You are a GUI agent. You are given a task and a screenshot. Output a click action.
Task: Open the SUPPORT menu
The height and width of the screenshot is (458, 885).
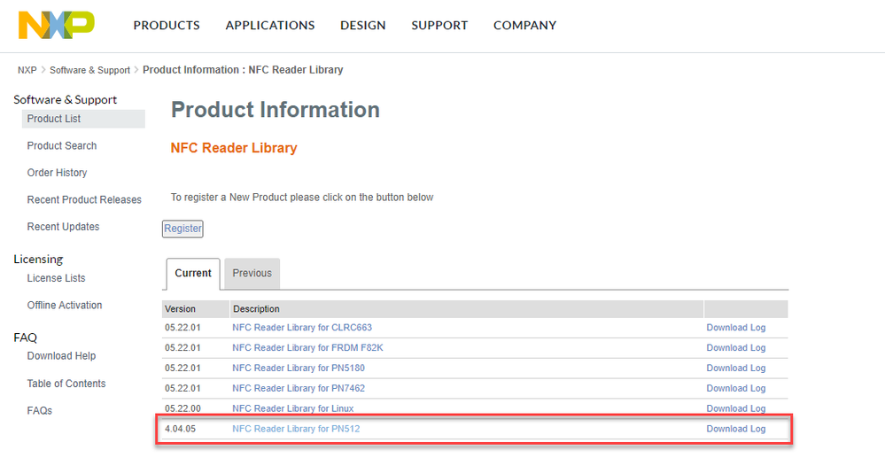click(x=439, y=26)
